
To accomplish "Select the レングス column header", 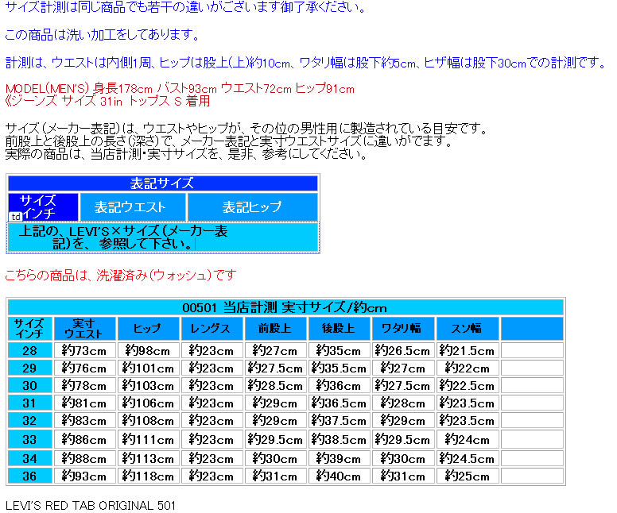I will pyautogui.click(x=211, y=329).
